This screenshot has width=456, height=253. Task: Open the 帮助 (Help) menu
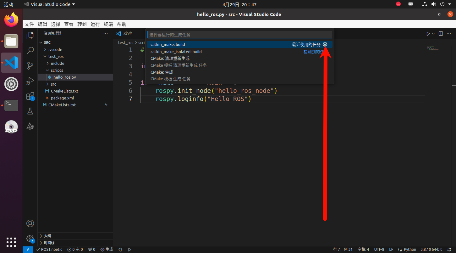122,24
